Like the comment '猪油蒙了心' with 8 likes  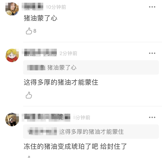pos(29,31)
